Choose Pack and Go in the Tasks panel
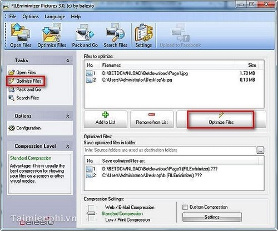 [25, 89]
